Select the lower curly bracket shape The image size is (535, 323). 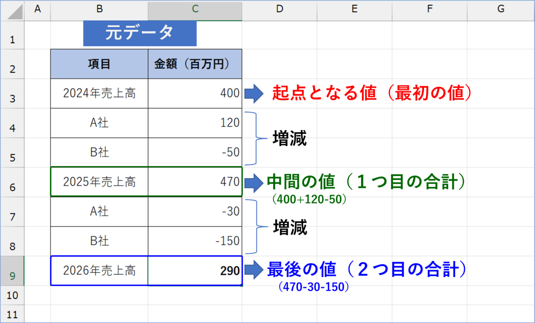tap(256, 226)
